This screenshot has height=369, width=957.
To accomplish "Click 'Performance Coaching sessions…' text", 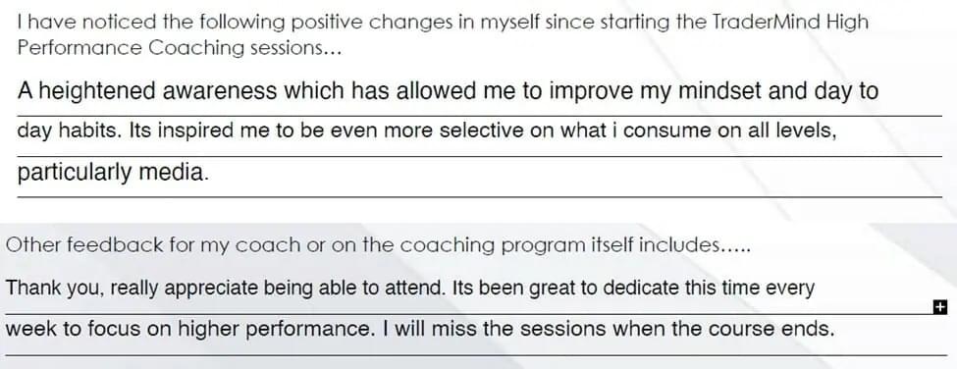I will 180,47.
